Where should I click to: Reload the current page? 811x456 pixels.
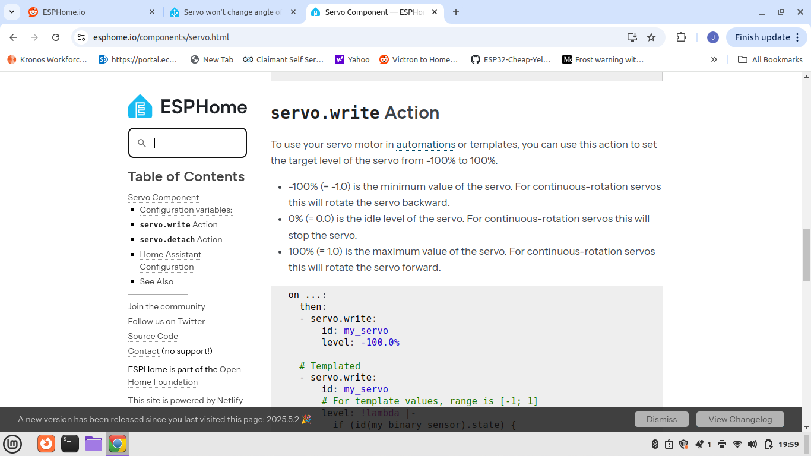pyautogui.click(x=56, y=37)
